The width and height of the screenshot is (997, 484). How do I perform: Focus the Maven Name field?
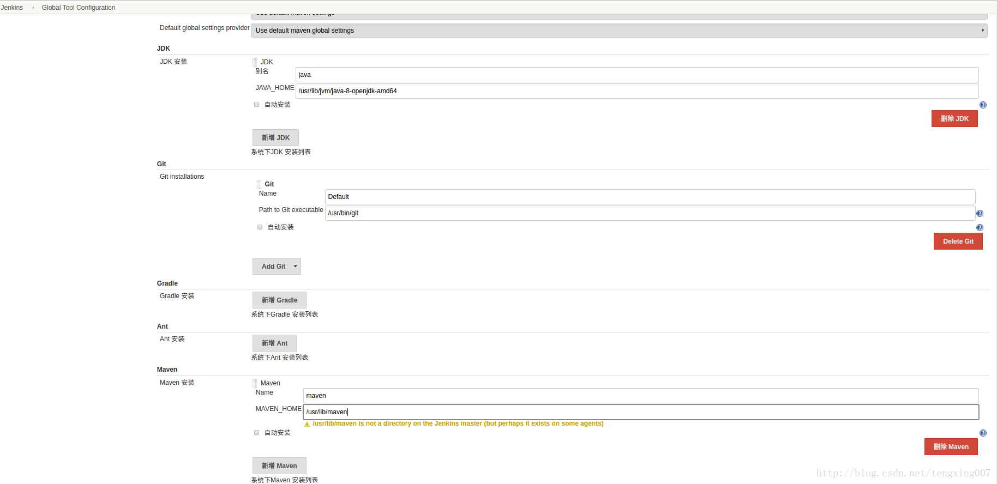tap(641, 396)
